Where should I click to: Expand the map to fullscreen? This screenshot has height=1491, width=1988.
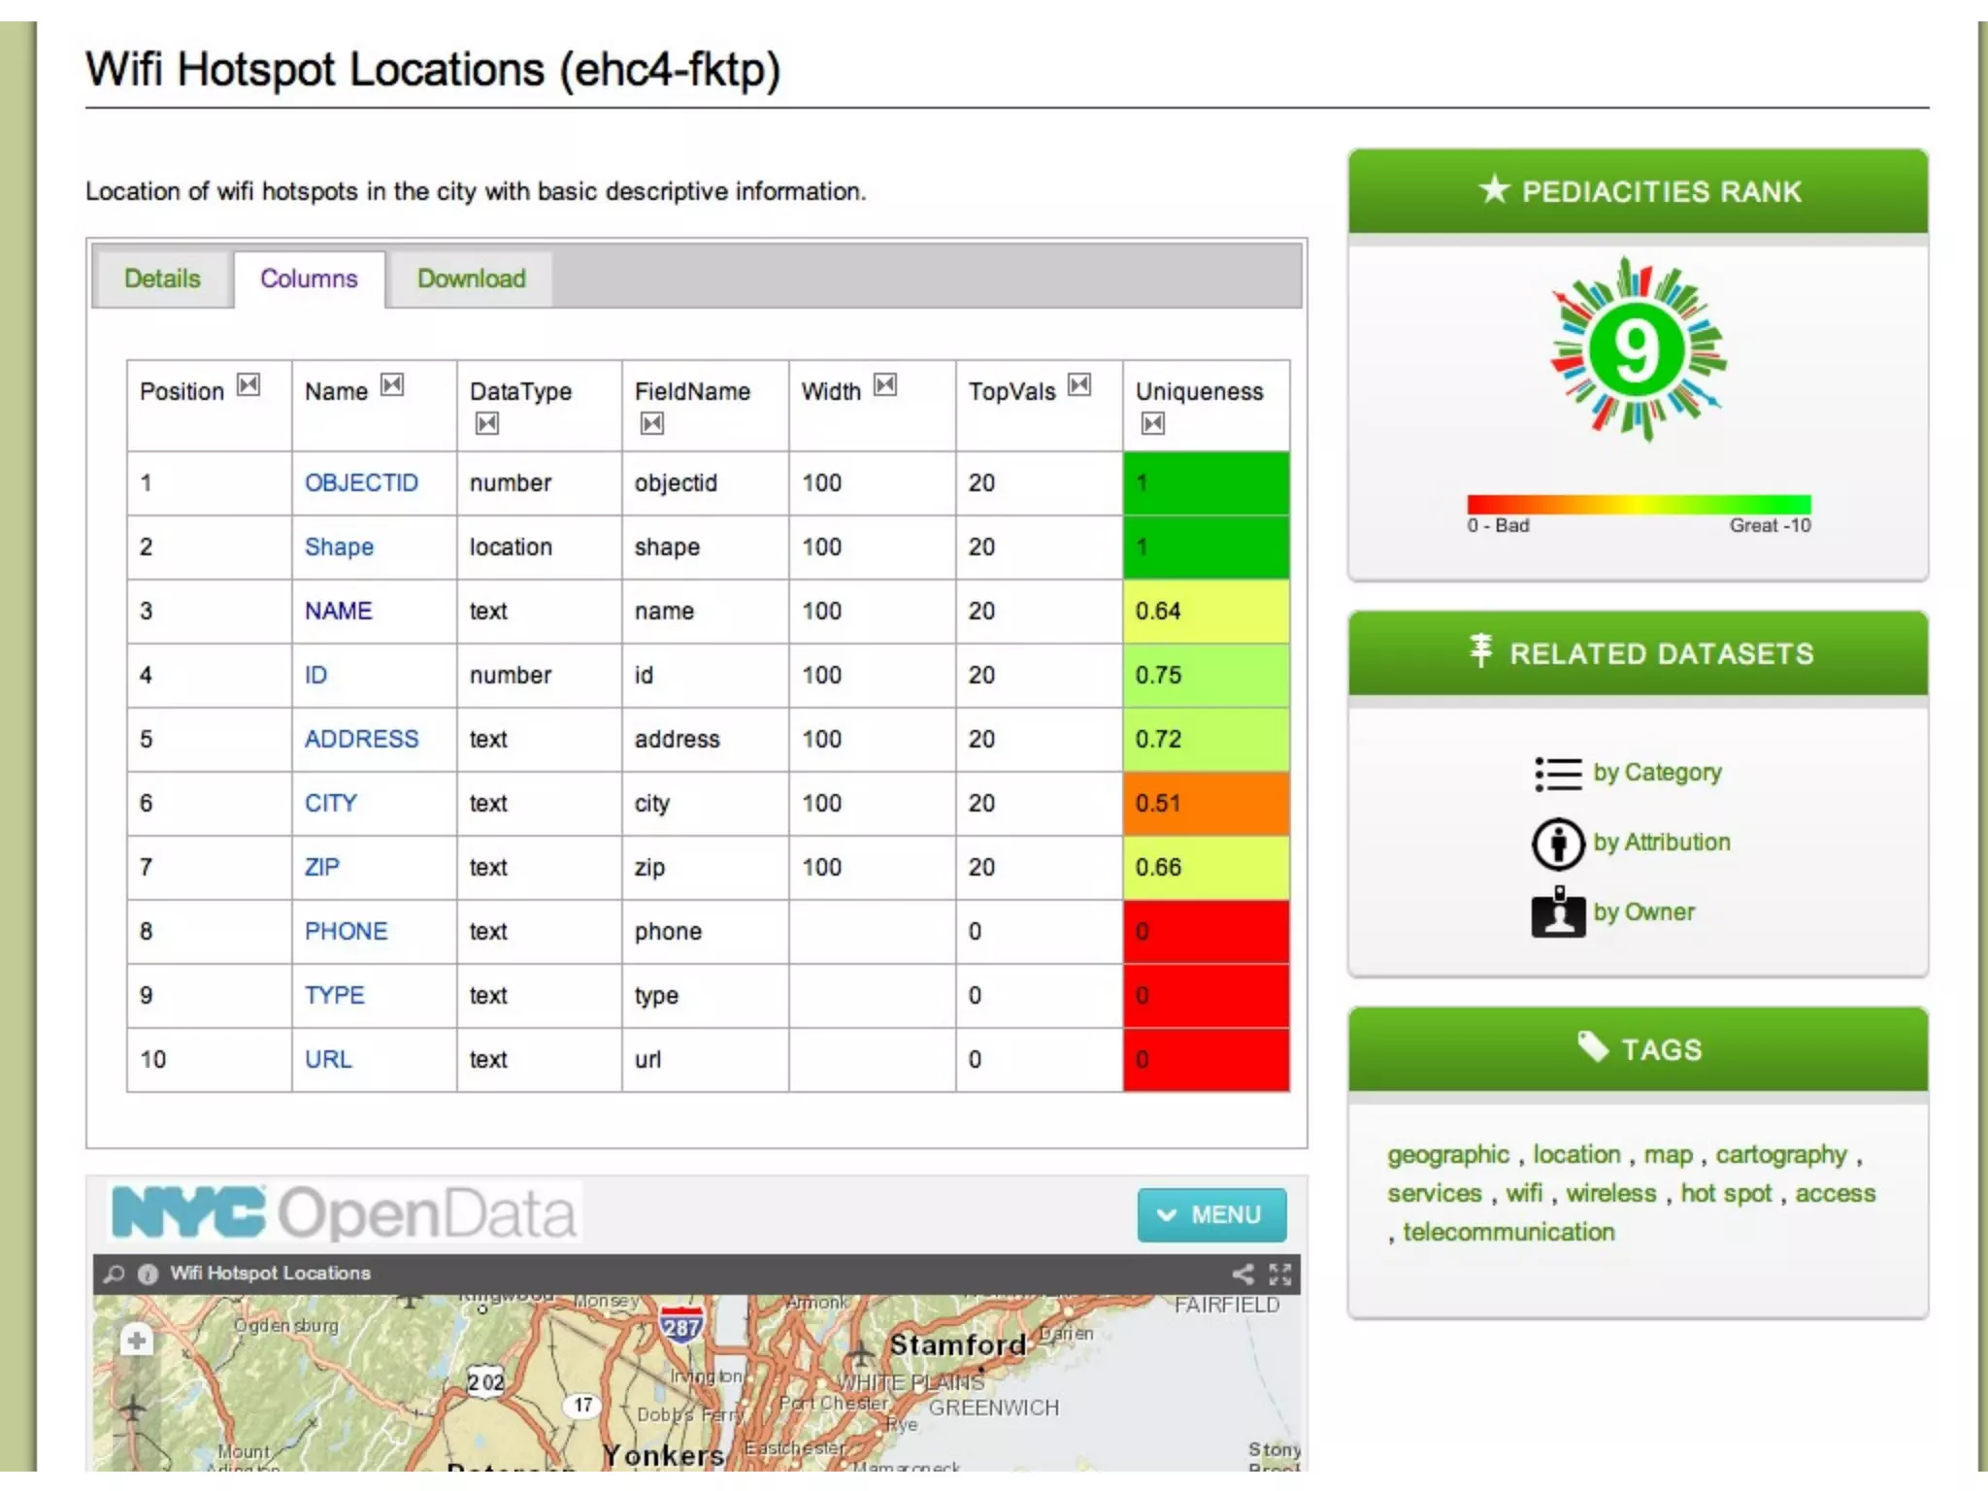click(x=1280, y=1273)
